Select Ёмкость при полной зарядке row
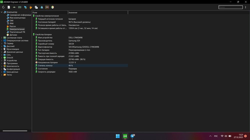This screenshot has height=140, width=250. [81, 56]
